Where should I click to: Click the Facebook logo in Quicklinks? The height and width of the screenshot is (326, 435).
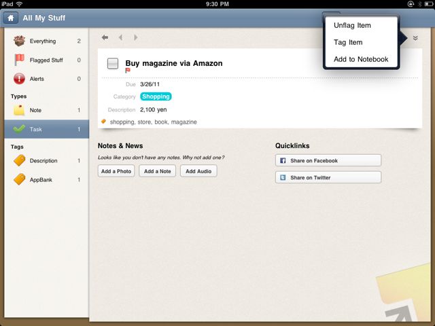point(283,160)
